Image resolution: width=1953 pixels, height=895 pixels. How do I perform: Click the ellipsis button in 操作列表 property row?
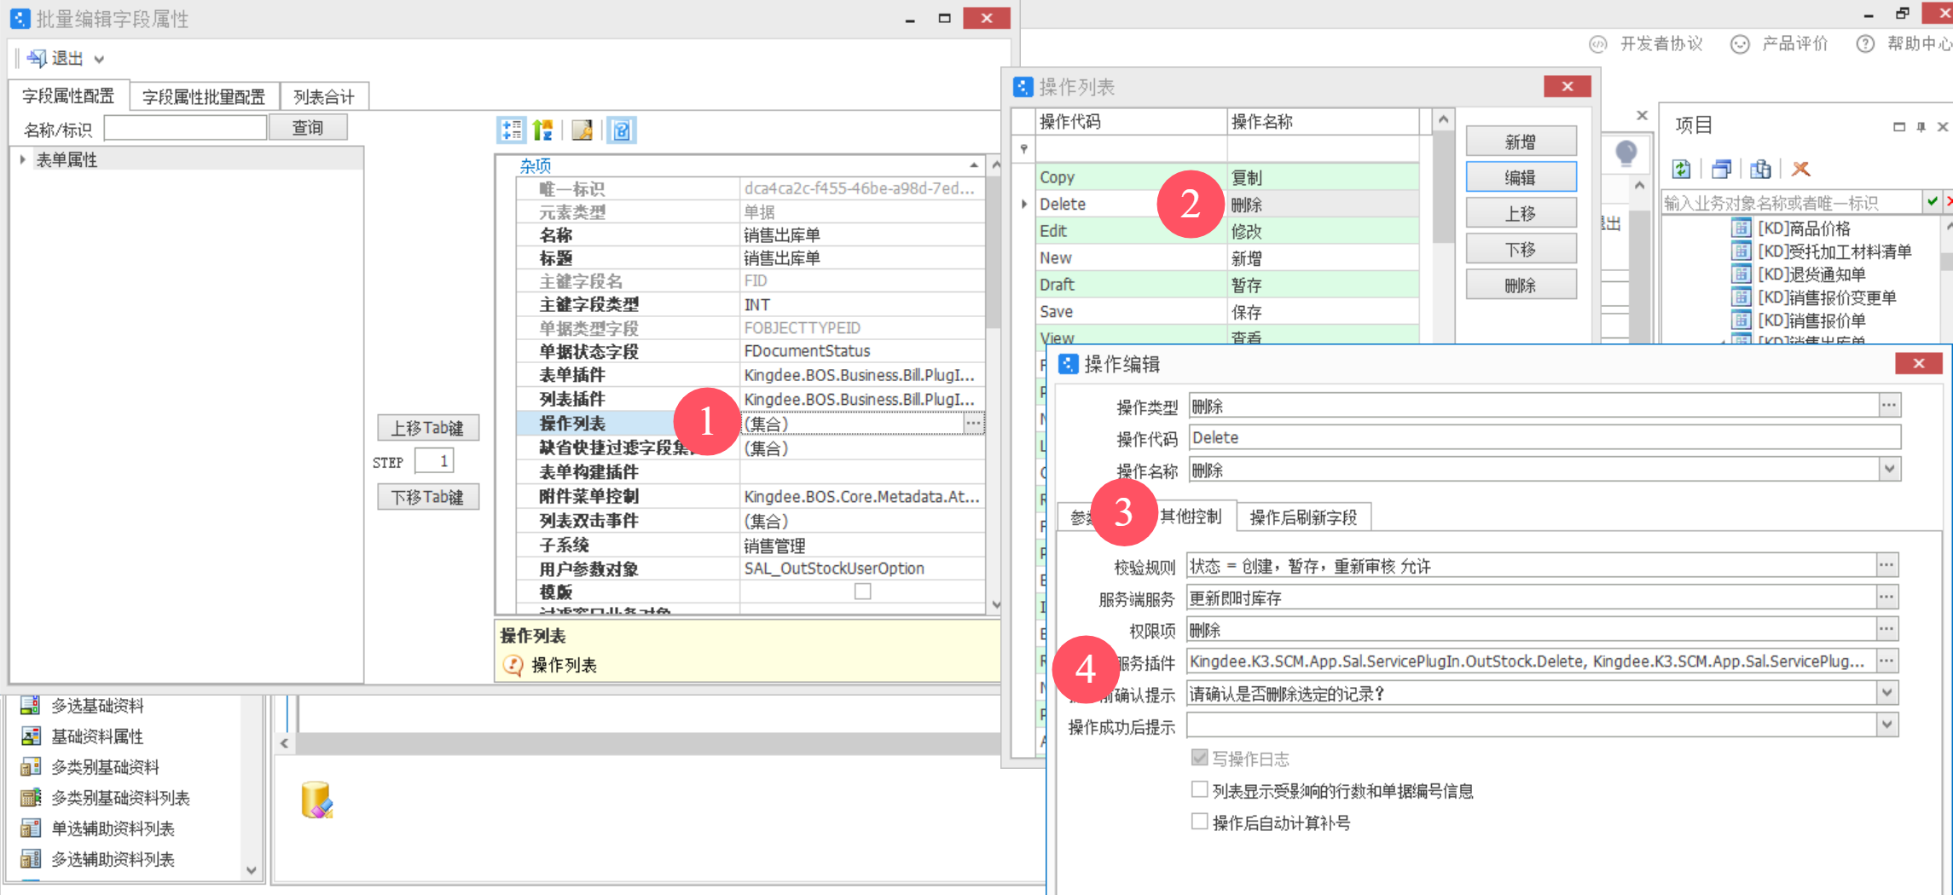(x=973, y=424)
